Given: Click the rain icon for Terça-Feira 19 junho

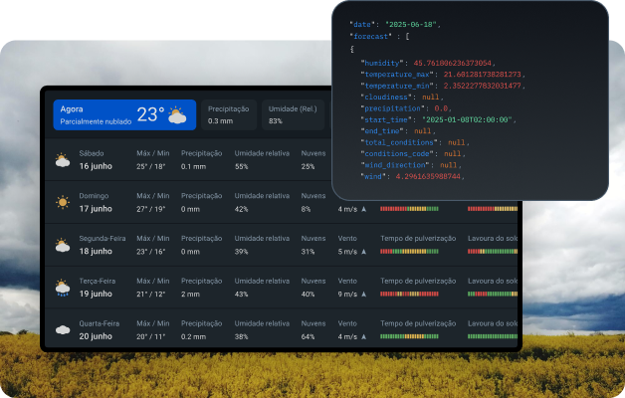Looking at the screenshot, I should click(63, 288).
